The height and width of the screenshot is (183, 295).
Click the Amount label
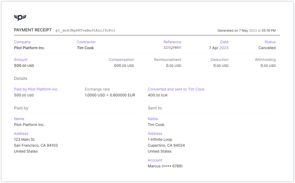pos(21,60)
